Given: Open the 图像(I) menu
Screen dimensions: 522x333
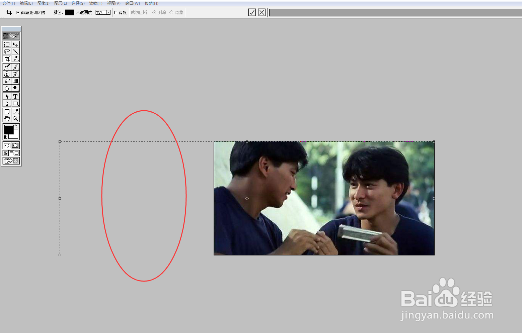Looking at the screenshot, I should 44,3.
